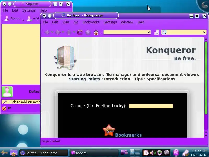Click the plug-and-checkmark icon near the clock

(186, 153)
